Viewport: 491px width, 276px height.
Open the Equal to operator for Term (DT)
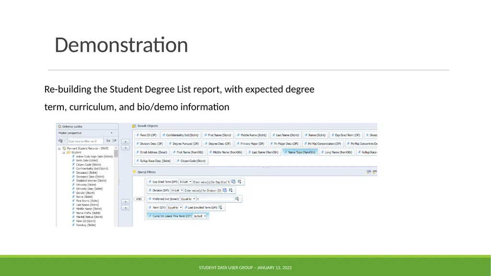(175, 207)
